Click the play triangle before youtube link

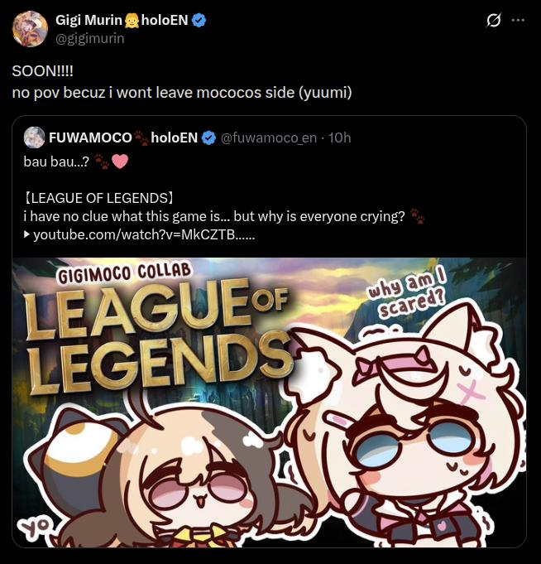click(26, 234)
